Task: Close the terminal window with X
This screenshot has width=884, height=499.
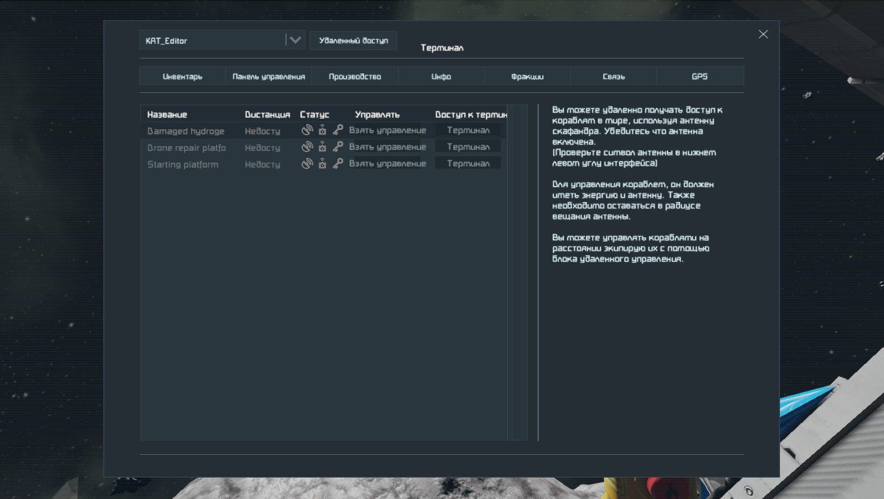Action: pos(763,34)
